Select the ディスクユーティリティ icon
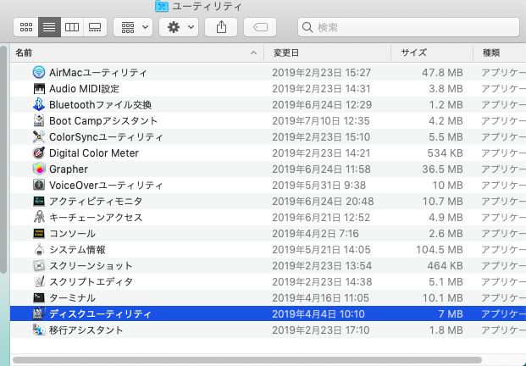The height and width of the screenshot is (366, 526). [x=39, y=314]
